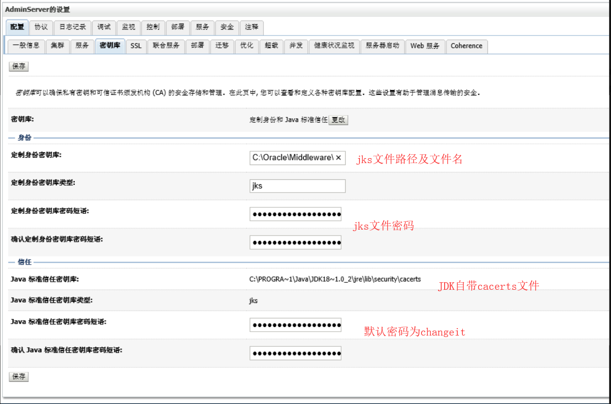The height and width of the screenshot is (404, 611).
Task: Switch to the 安全 tab
Action: click(227, 27)
